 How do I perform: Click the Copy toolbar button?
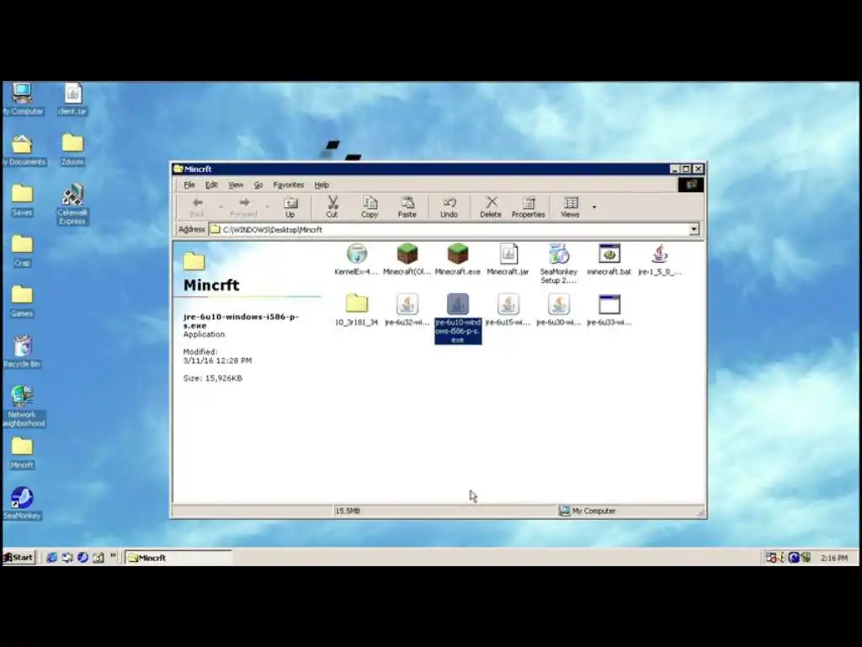370,207
